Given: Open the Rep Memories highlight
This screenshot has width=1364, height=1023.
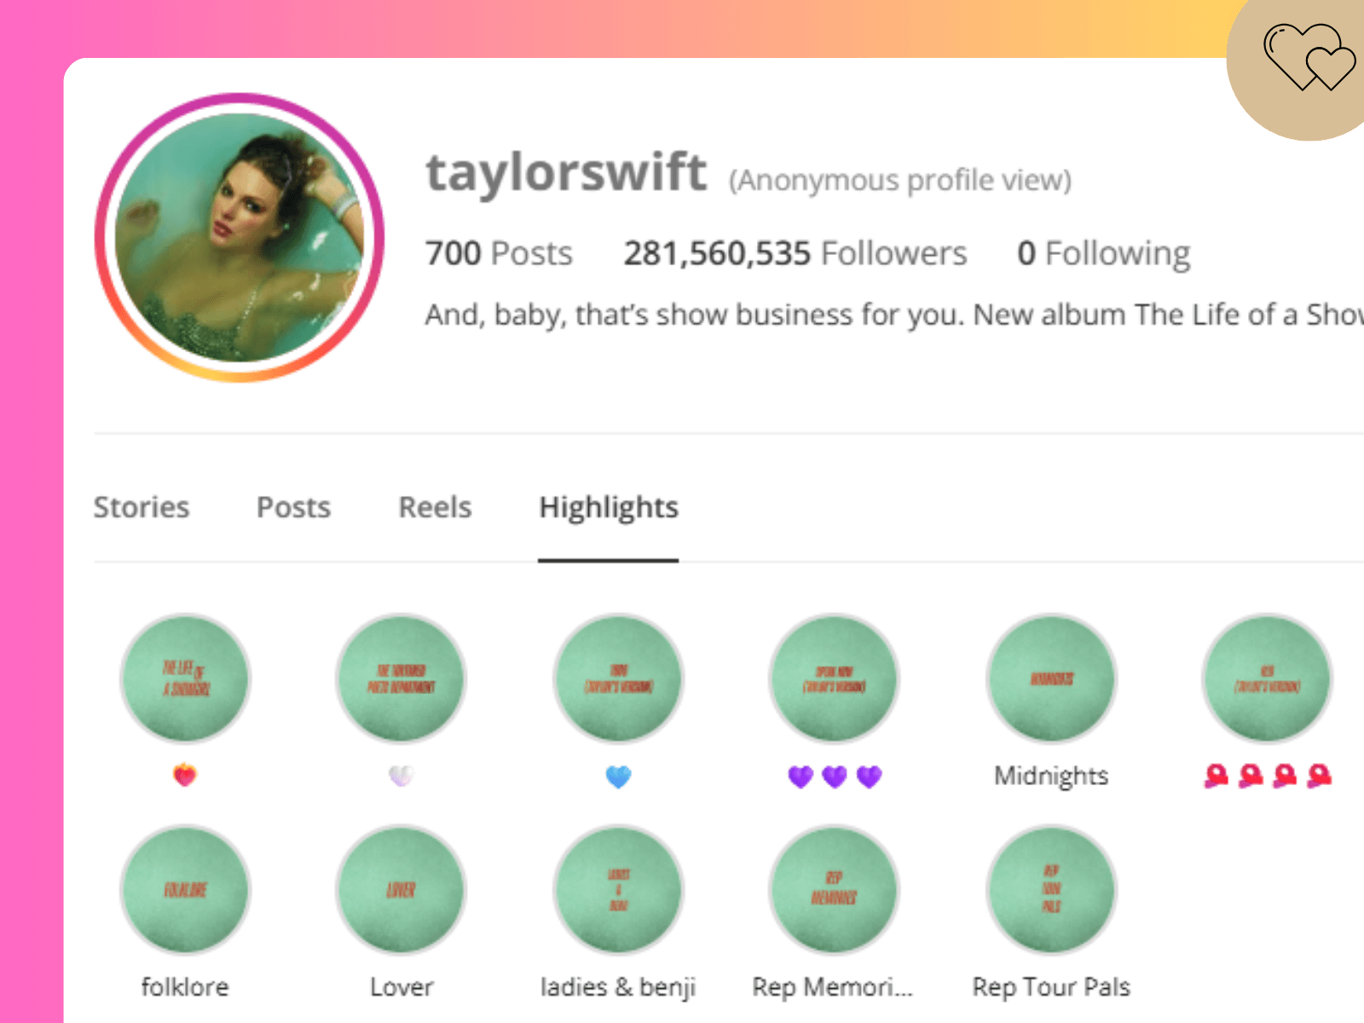Looking at the screenshot, I should [x=835, y=890].
